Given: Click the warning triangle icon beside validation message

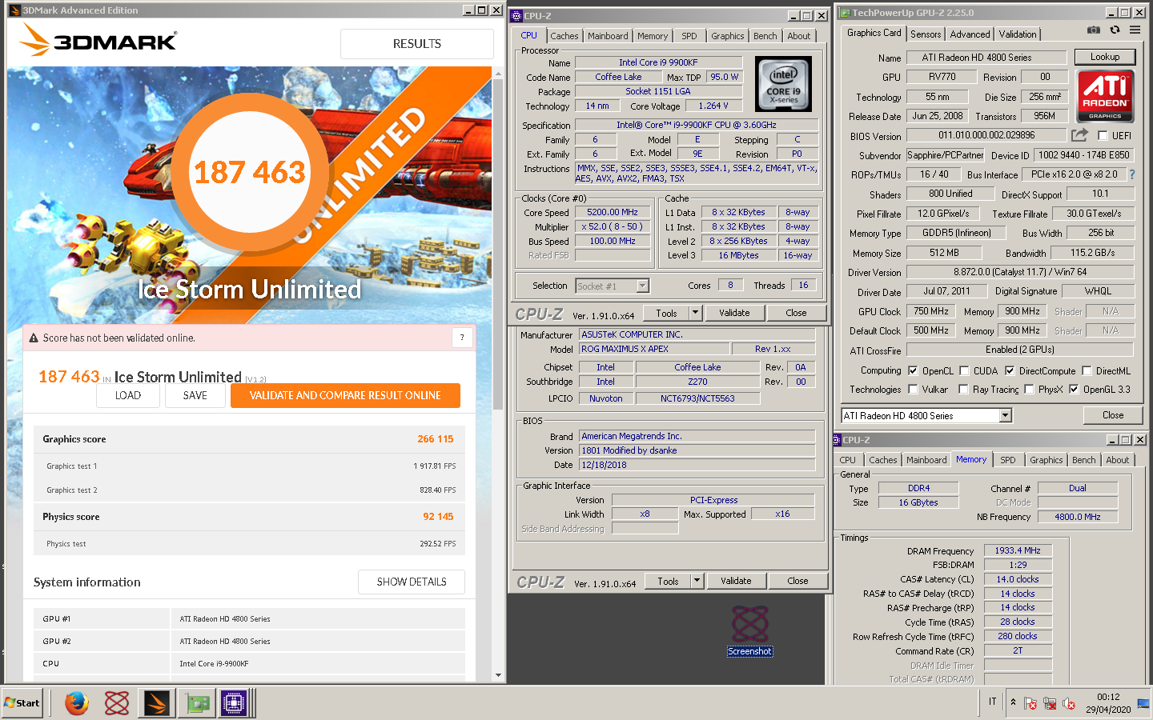Looking at the screenshot, I should pos(34,338).
